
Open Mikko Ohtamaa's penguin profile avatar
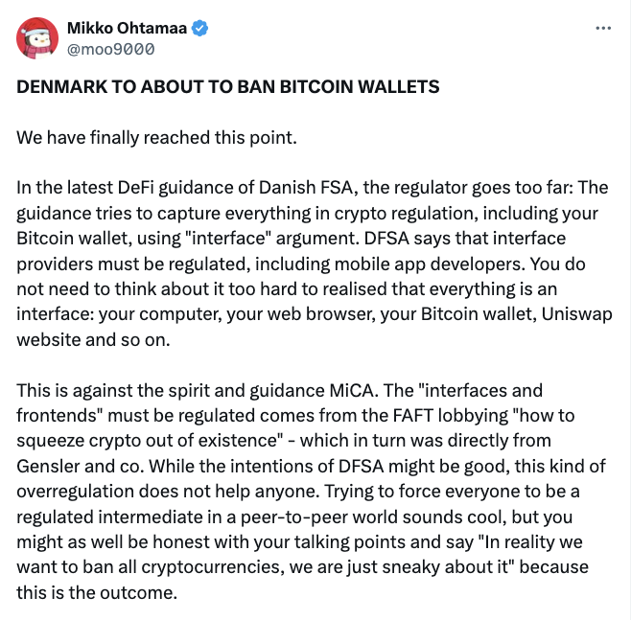coord(37,38)
